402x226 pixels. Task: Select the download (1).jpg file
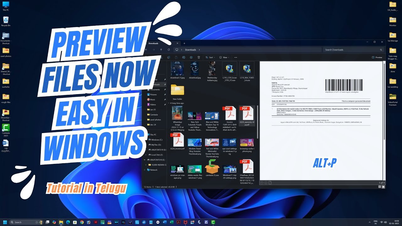tap(177, 70)
